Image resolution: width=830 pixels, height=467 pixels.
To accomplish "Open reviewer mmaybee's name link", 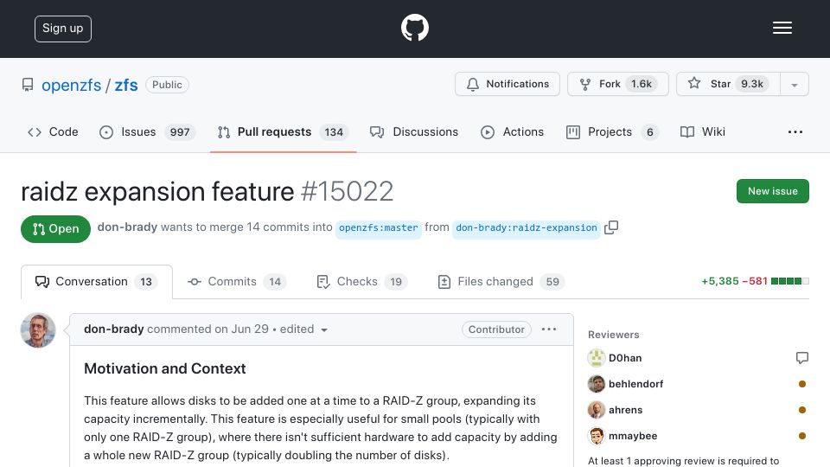I will click(x=633, y=436).
